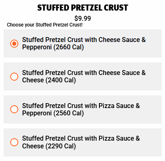Click the 'Pizza Sauce & Pepperoni' option label text
Screen dimensions: 165x161
[x=81, y=109]
